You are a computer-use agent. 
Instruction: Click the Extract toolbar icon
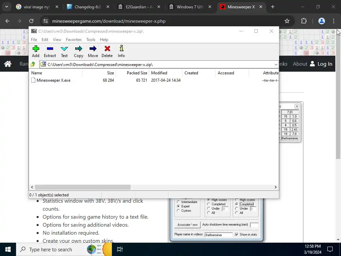[50, 52]
